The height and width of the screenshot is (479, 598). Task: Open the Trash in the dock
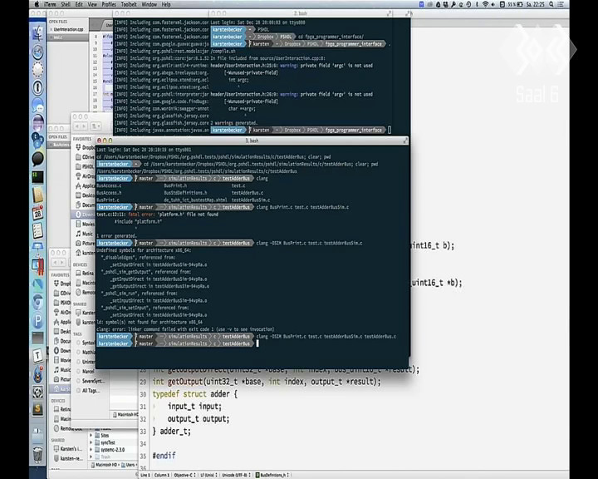37,455
